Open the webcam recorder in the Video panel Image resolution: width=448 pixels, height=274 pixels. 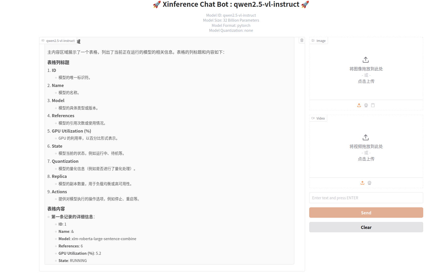point(369,183)
